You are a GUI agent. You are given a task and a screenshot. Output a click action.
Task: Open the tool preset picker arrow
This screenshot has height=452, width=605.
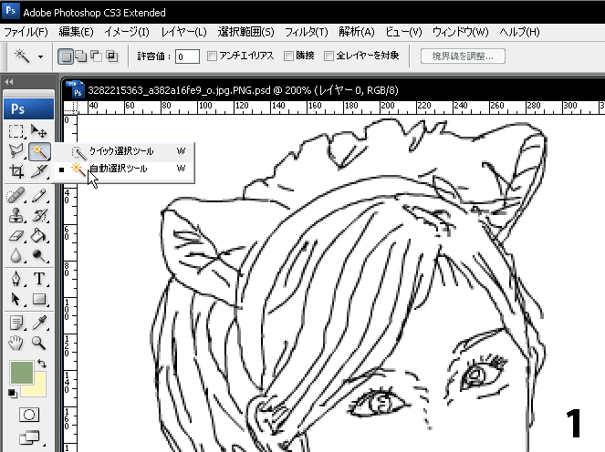click(x=40, y=57)
